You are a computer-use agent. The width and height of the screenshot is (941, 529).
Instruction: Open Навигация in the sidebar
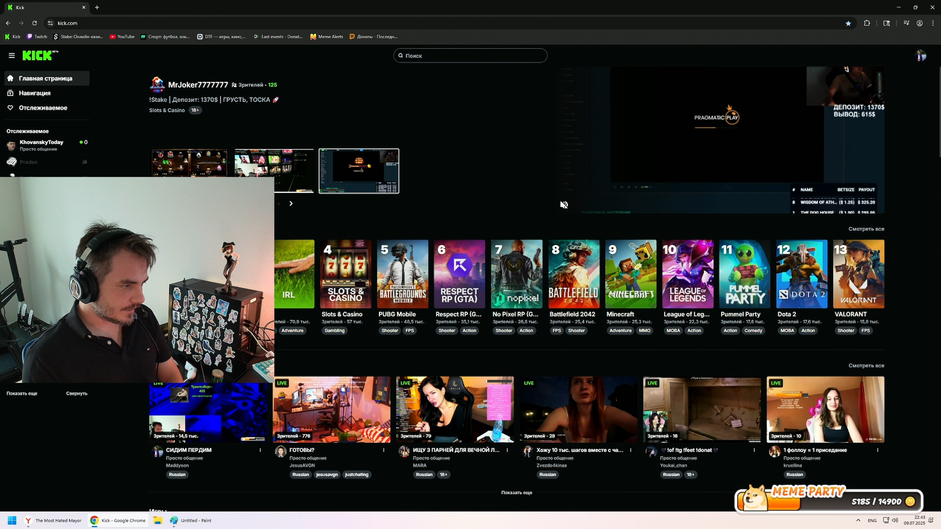pyautogui.click(x=47, y=93)
